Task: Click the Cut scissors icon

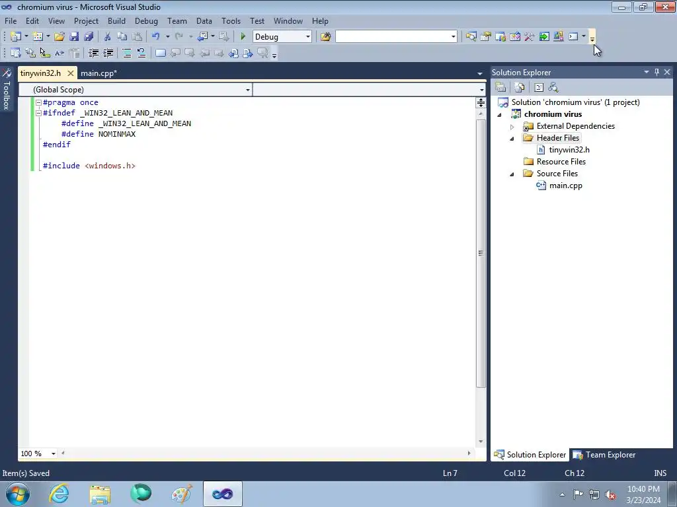Action: [x=108, y=37]
